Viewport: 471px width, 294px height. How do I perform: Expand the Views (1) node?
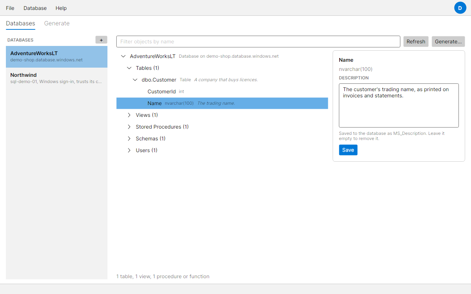point(129,115)
